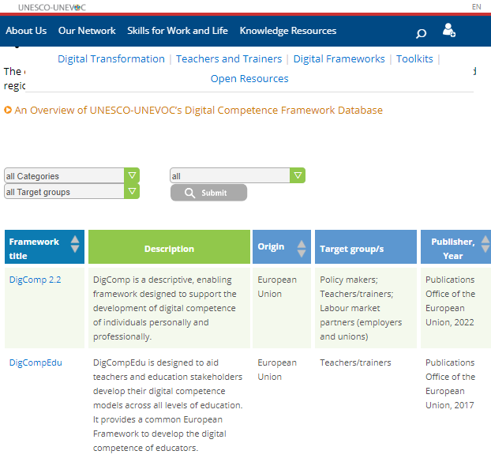491x462 pixels.
Task: Open the About Us menu
Action: [x=26, y=31]
